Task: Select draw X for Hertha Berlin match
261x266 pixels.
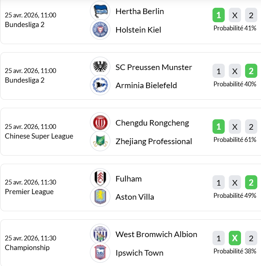Action: click(x=235, y=16)
